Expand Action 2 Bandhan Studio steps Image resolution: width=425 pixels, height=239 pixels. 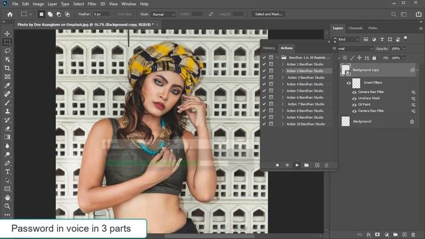pos(282,71)
